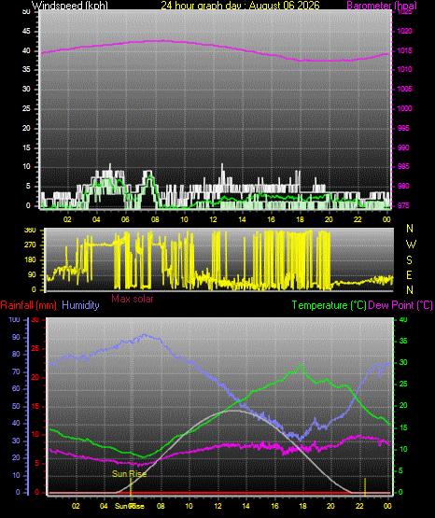Screen dimensions: 435x518
Task: Click the "24 hour graph day : August 06 2026" heading
Action: pos(241,6)
